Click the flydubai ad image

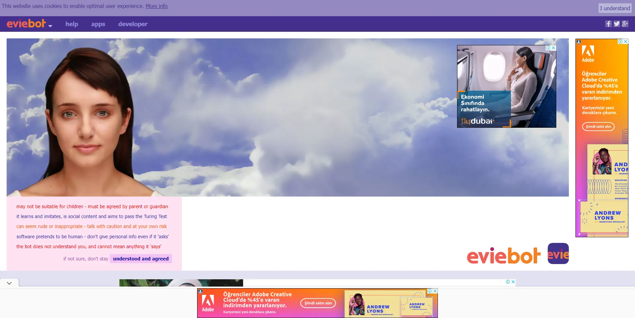pyautogui.click(x=507, y=86)
